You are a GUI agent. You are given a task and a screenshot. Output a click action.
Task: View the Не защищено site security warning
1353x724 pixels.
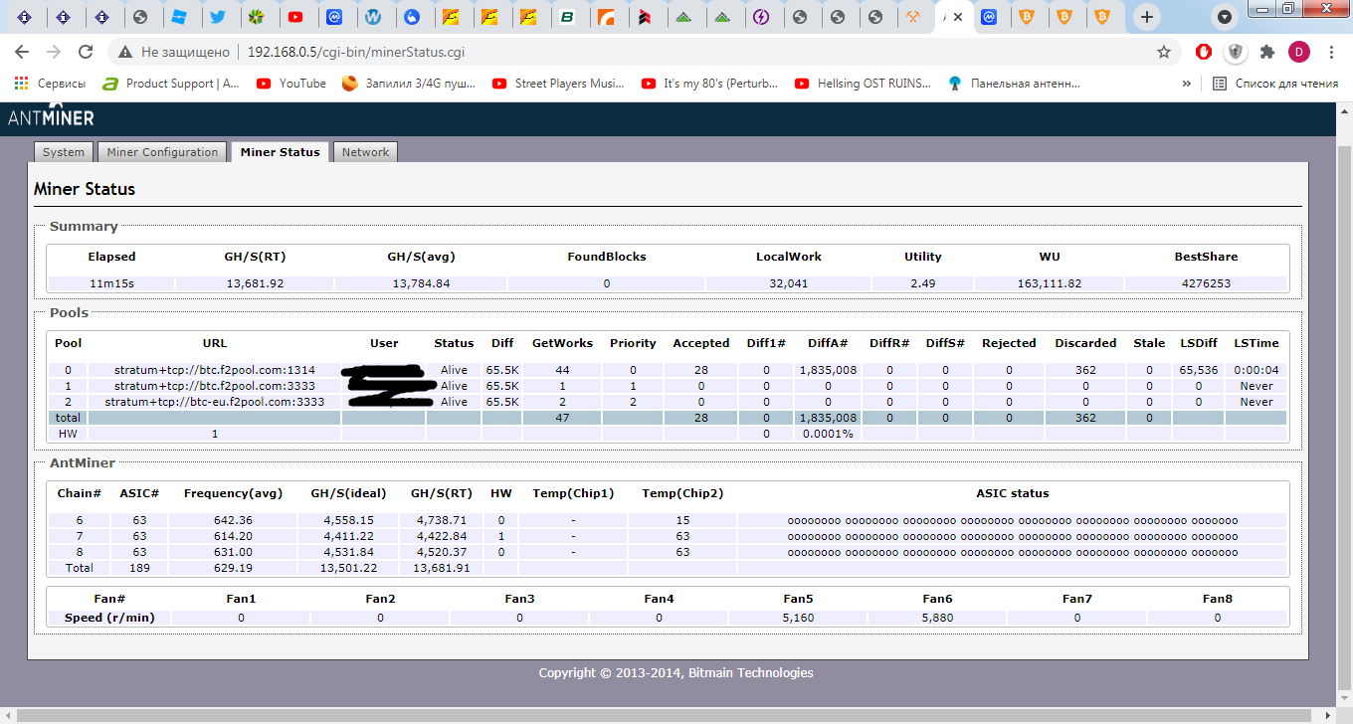tap(174, 52)
